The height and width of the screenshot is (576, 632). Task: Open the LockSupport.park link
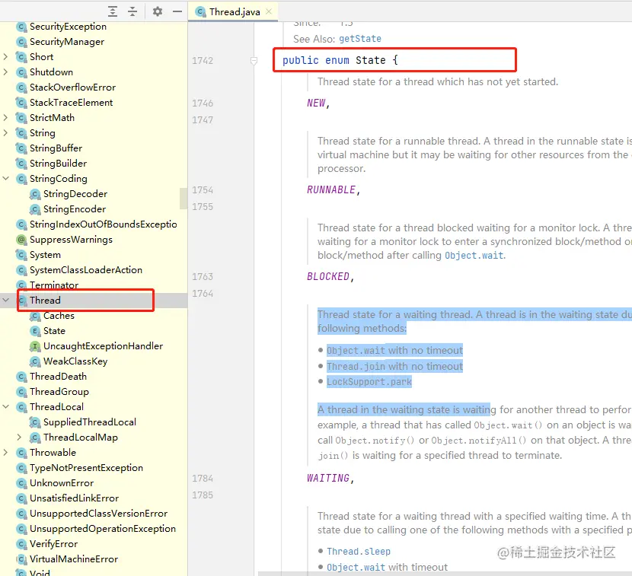click(369, 381)
